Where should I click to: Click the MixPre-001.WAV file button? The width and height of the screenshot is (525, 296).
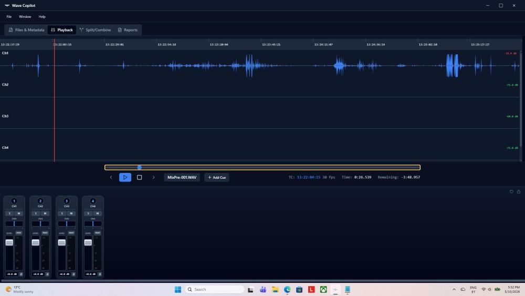click(x=182, y=177)
